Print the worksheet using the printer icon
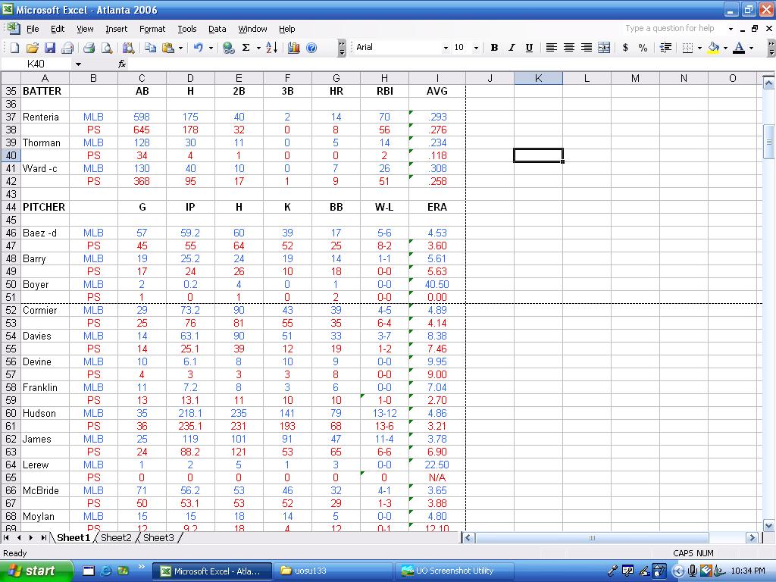This screenshot has width=776, height=582. (89, 48)
